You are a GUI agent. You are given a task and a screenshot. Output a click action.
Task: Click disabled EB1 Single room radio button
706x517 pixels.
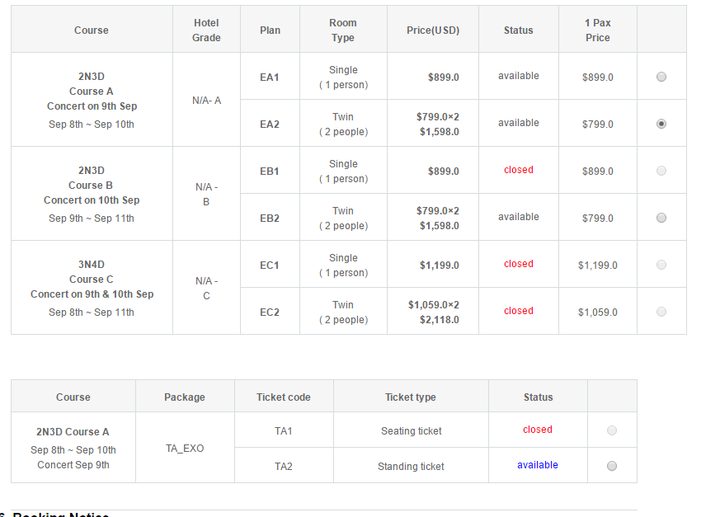point(661,171)
